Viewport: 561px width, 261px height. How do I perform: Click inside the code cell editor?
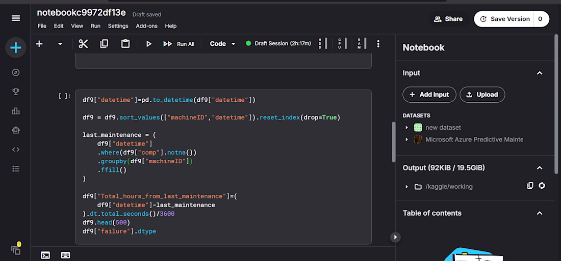coord(223,167)
